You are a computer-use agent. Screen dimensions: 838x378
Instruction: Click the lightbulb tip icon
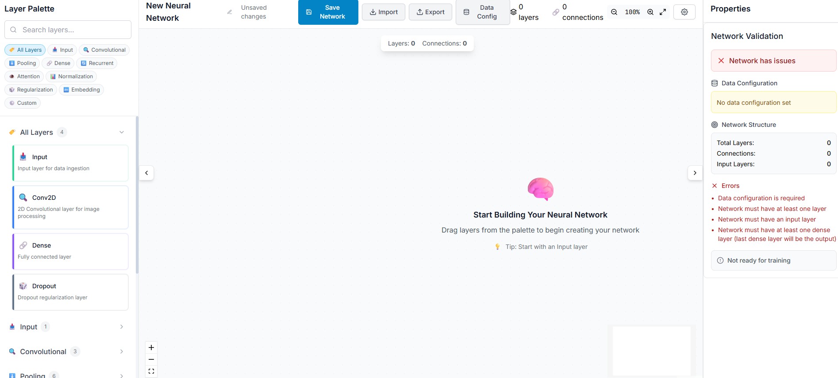tap(497, 247)
